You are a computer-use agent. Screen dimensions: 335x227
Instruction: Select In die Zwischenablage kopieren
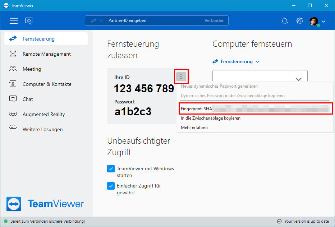[210, 118]
